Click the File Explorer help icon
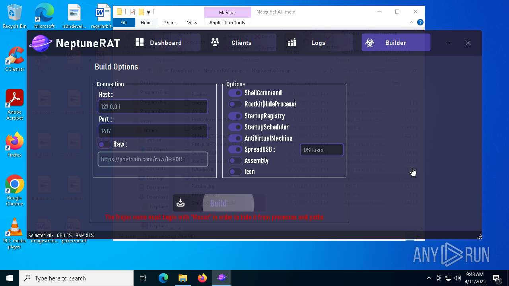The image size is (509, 286). 420,22
